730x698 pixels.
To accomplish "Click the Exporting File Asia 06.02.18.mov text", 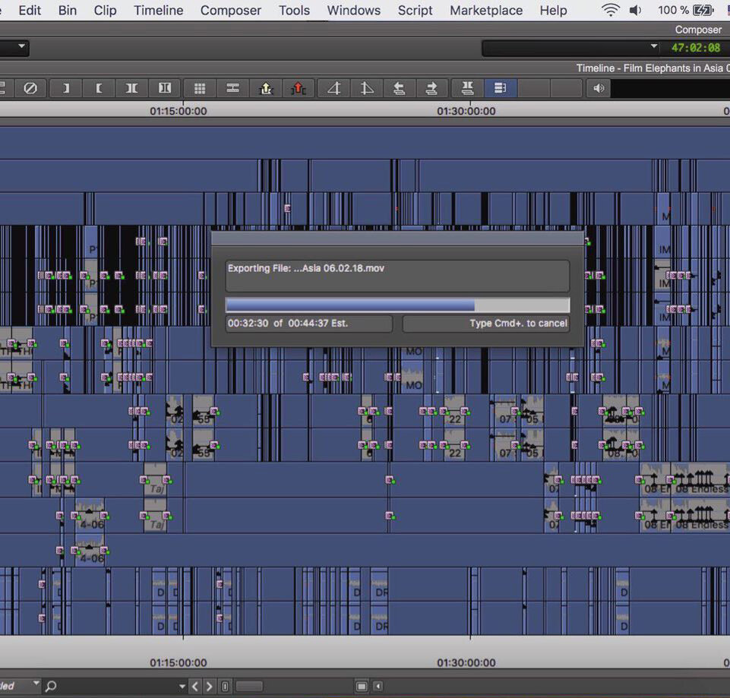I will point(306,268).
